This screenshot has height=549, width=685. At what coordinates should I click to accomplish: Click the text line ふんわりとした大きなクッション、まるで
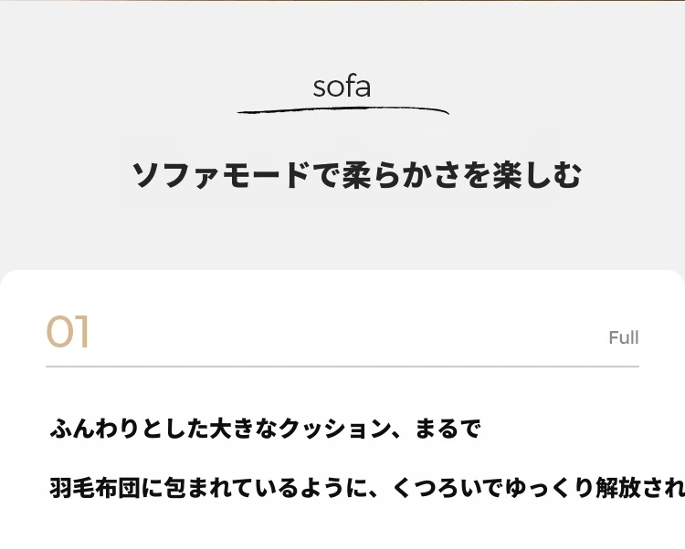point(265,429)
